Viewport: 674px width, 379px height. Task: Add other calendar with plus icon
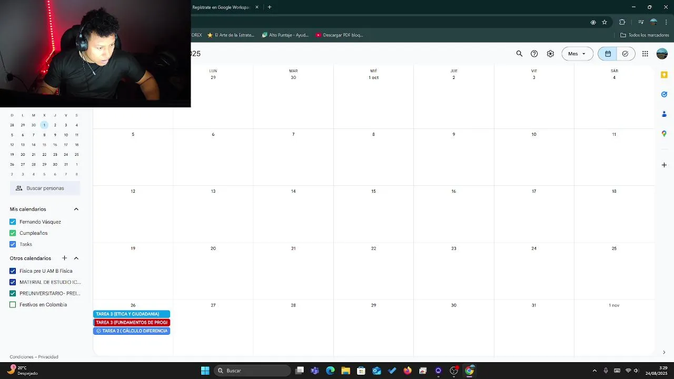coord(64,258)
